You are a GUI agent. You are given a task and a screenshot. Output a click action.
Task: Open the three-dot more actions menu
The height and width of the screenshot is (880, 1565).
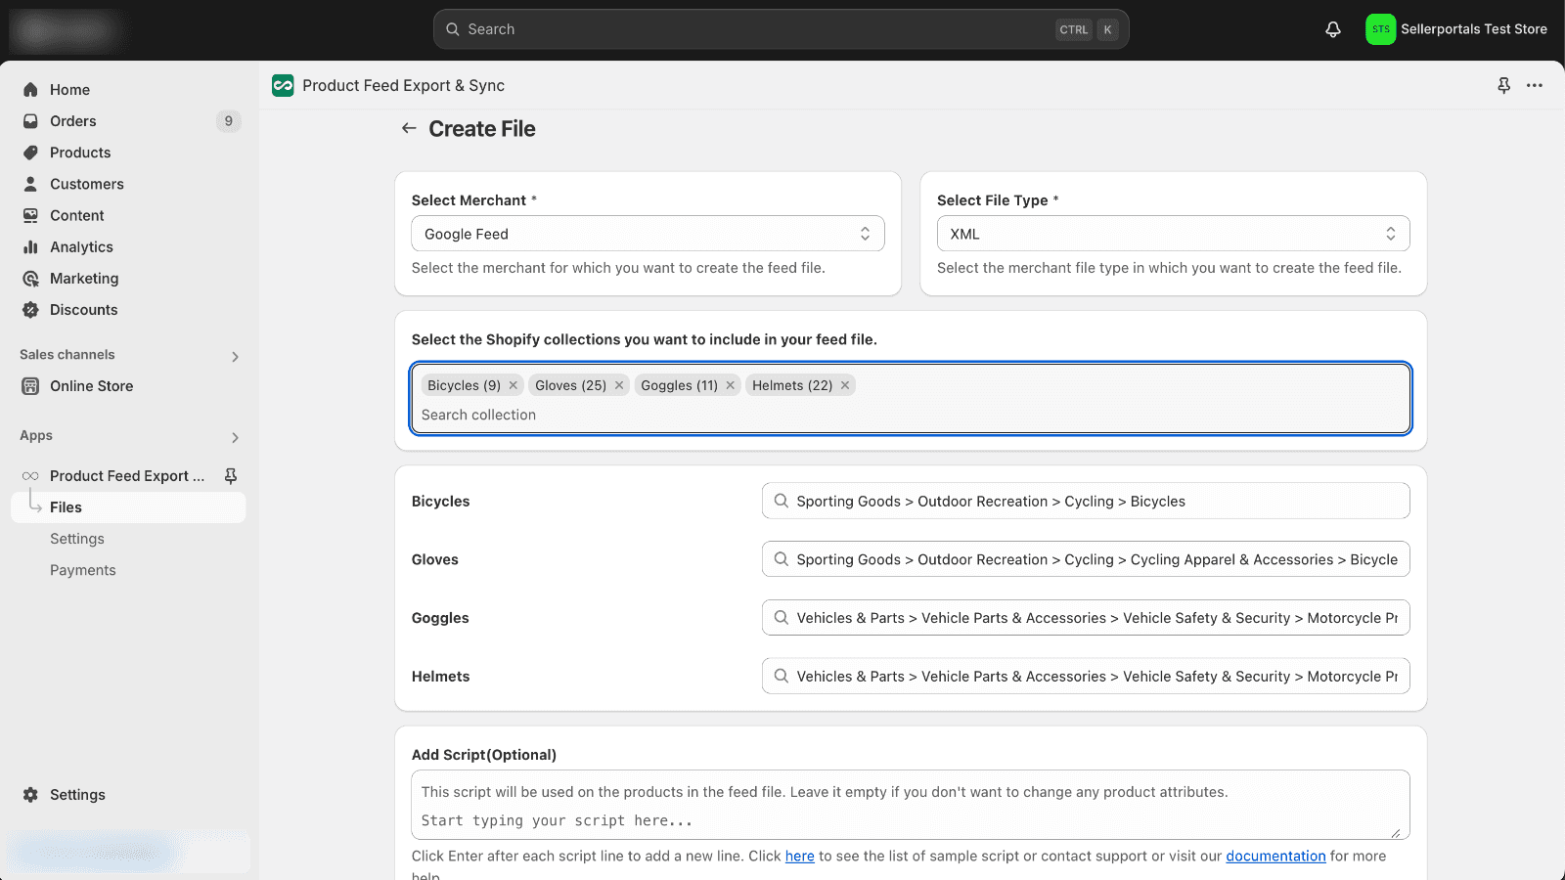1535,85
